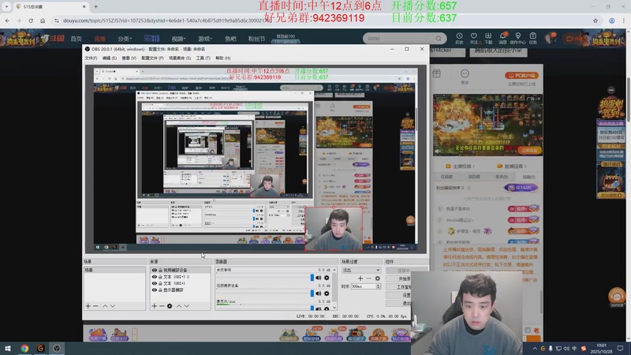This screenshot has width=631, height=355.
Task: Add a scene transition with plus icon
Action: (x=360, y=278)
